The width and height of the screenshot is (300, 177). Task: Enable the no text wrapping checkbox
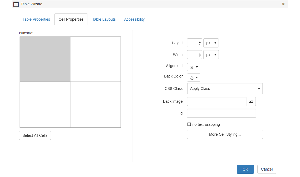(x=189, y=124)
